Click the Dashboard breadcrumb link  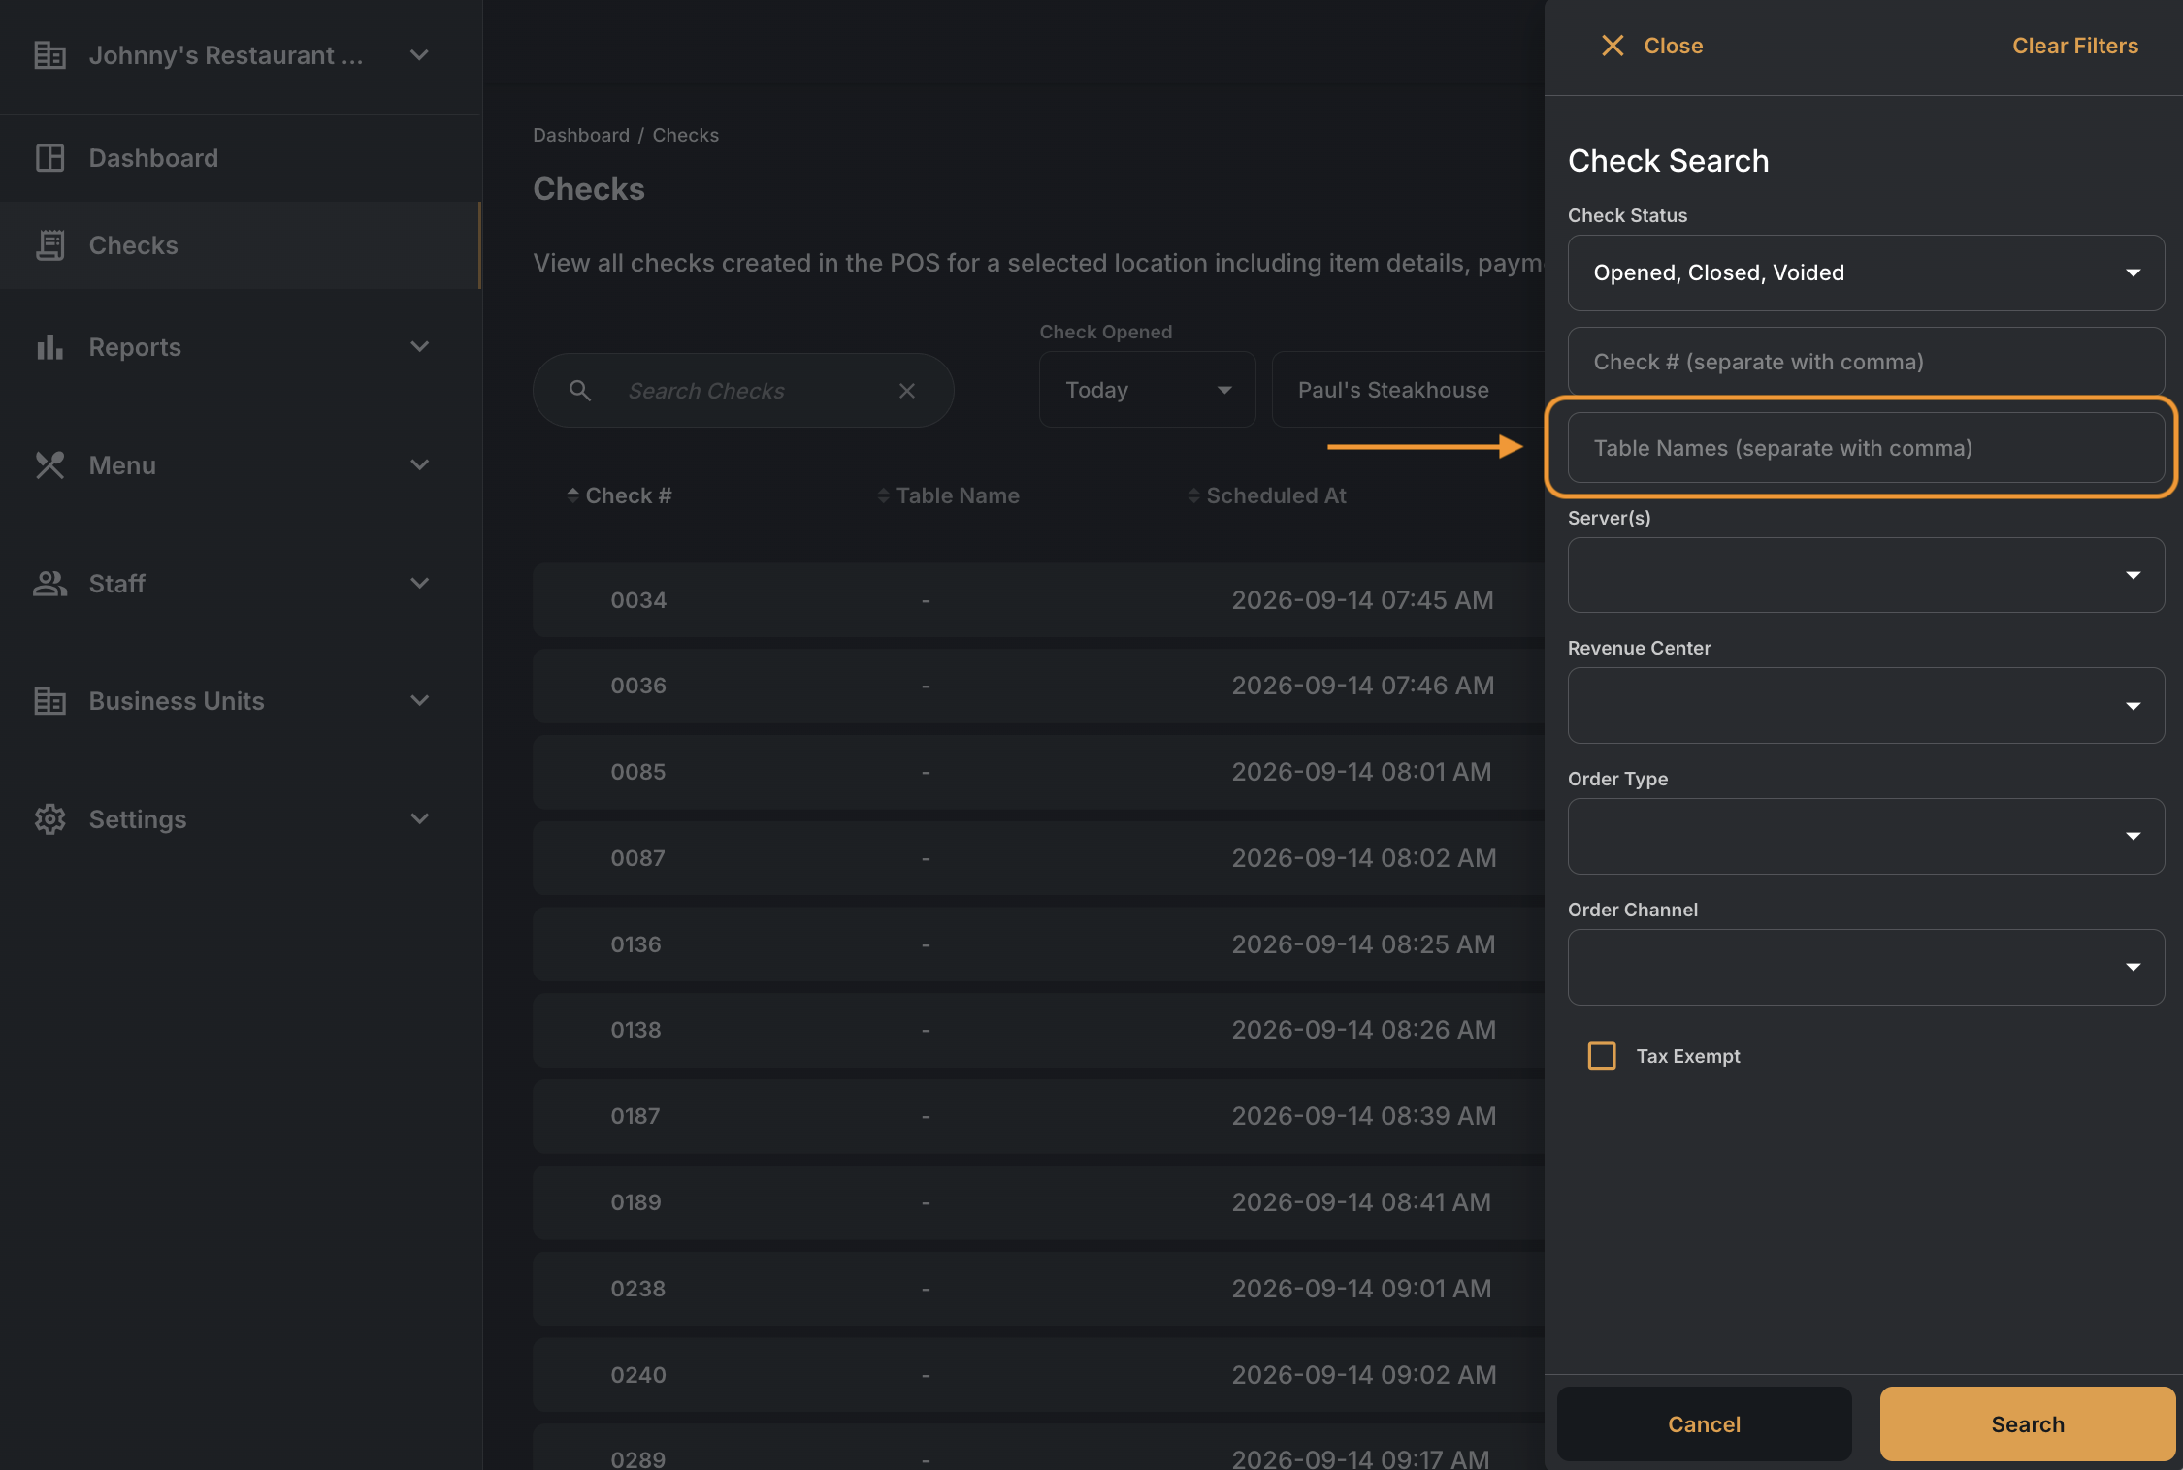[x=581, y=135]
